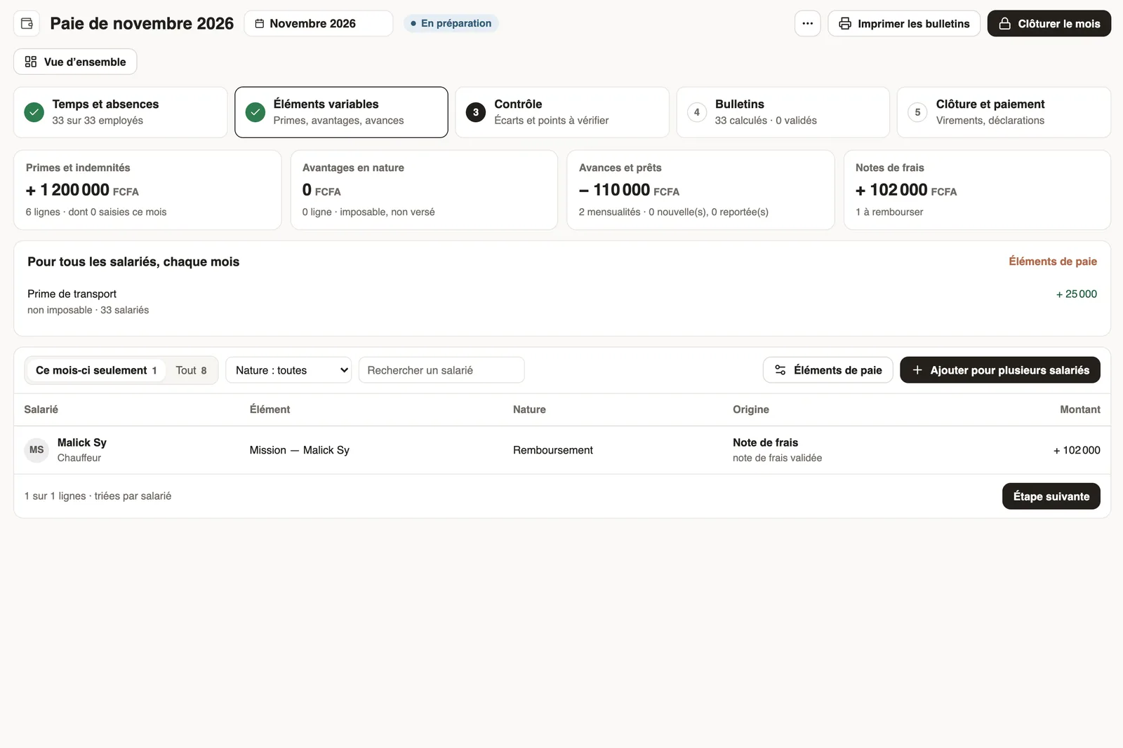This screenshot has height=748, width=1123.
Task: Click the sliders icon in Éléments de paie button
Action: (x=780, y=370)
